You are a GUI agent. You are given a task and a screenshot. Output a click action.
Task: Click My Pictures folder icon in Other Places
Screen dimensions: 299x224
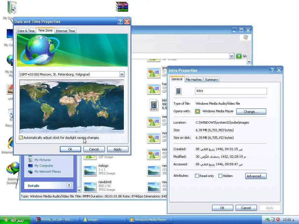pos(30,160)
